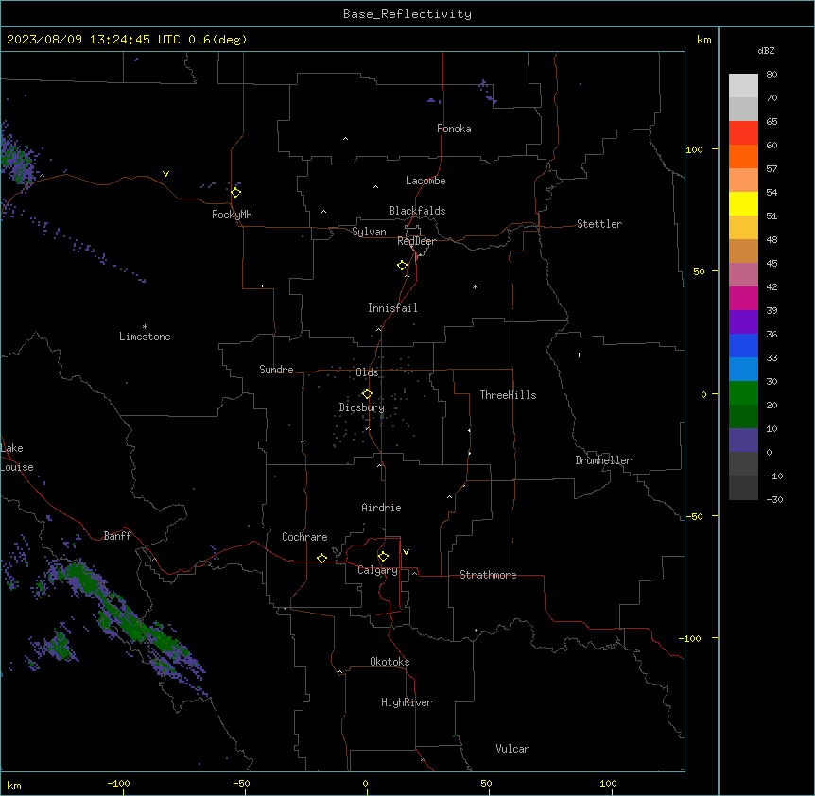Image resolution: width=815 pixels, height=796 pixels.
Task: Click the Innisfail label
Action: [392, 308]
